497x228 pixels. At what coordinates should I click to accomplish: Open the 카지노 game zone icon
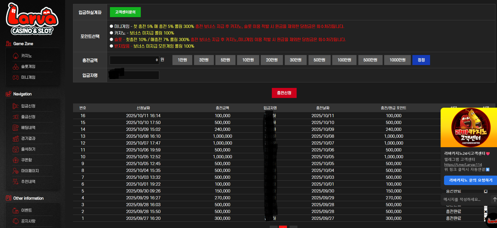click(x=16, y=56)
